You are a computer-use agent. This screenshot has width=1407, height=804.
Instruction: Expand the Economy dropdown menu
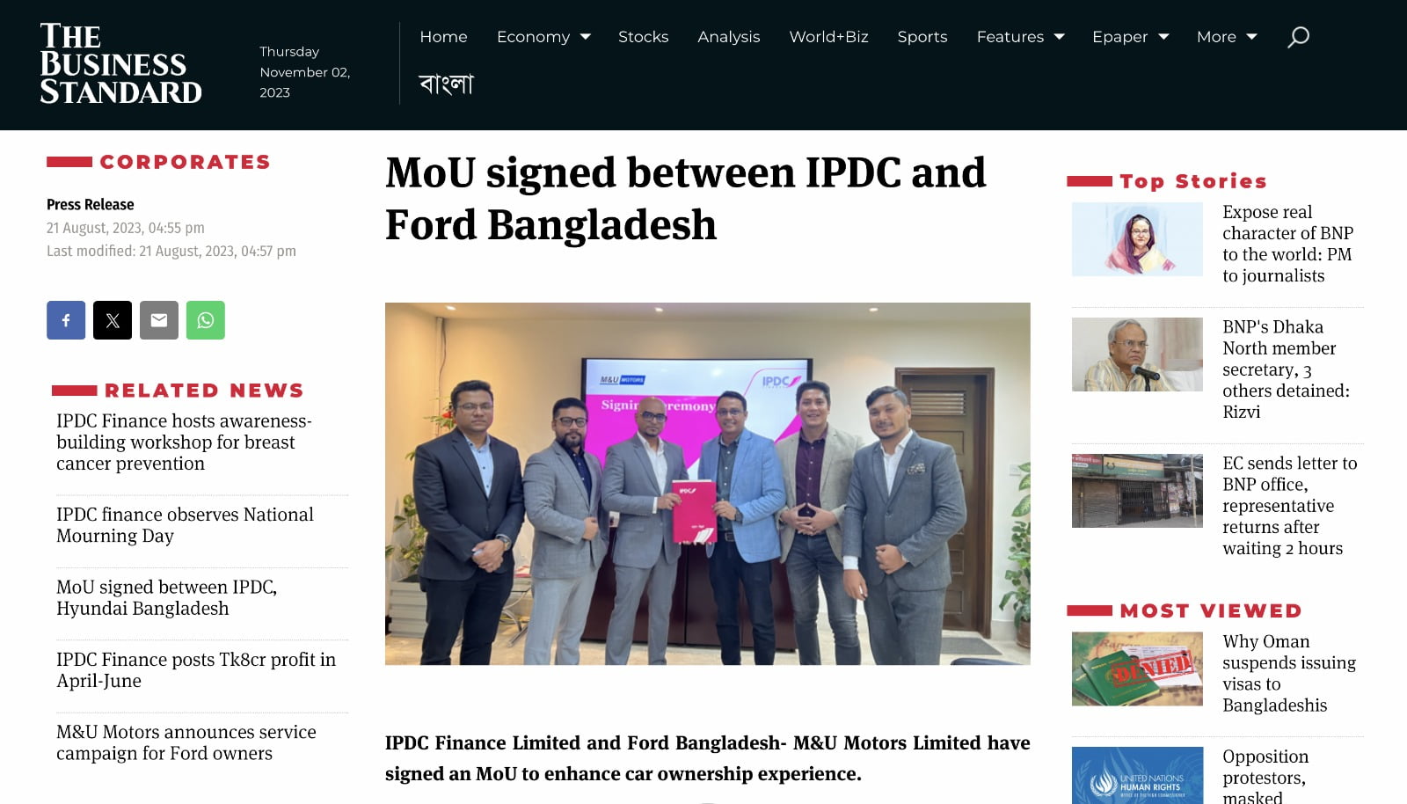pos(543,37)
